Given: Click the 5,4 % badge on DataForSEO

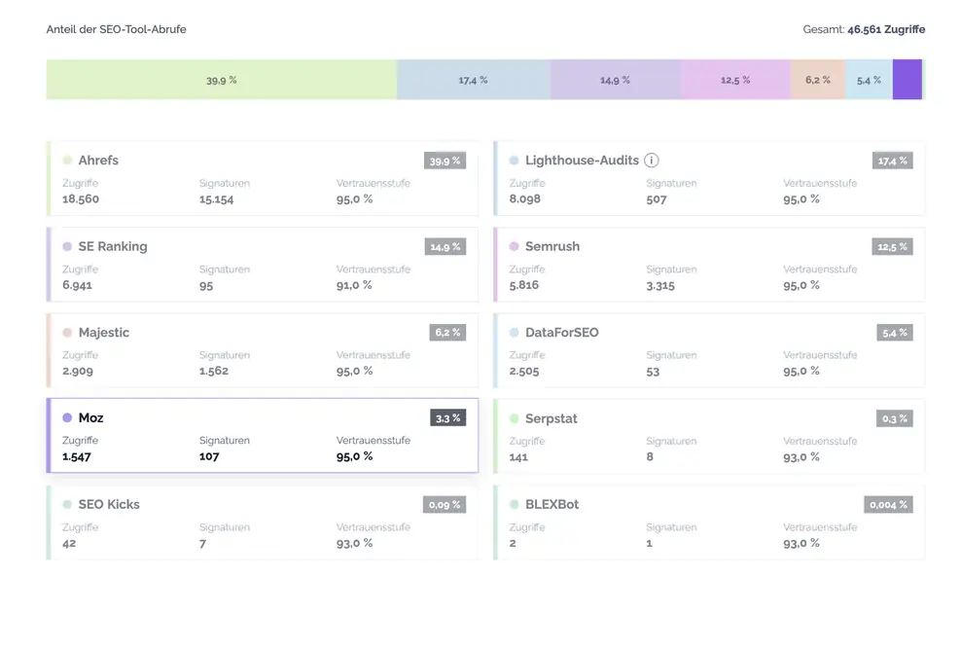Looking at the screenshot, I should click(x=895, y=333).
